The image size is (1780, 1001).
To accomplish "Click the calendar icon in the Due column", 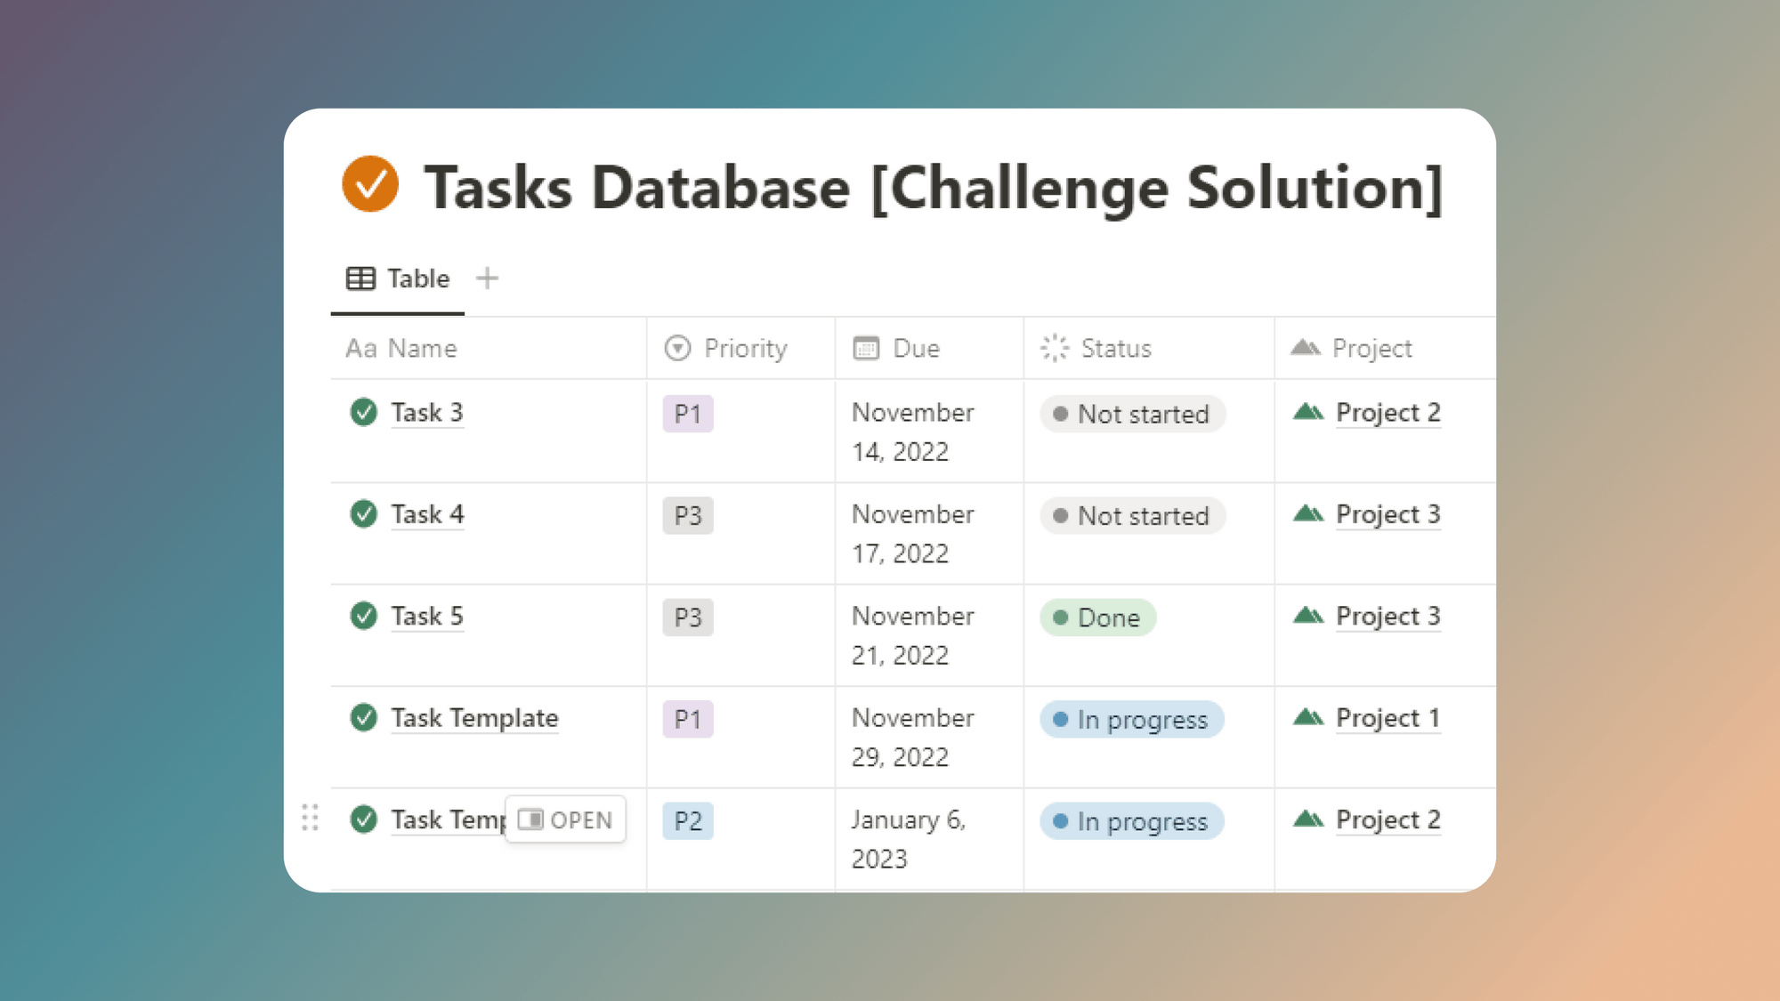I will point(864,348).
